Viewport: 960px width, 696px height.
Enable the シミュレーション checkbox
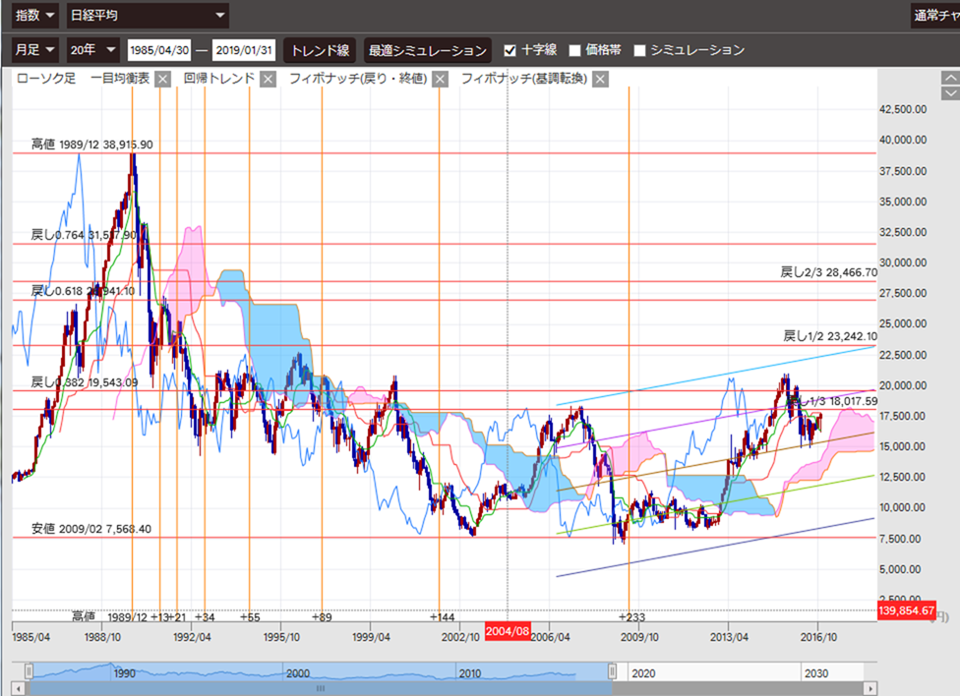click(x=639, y=50)
